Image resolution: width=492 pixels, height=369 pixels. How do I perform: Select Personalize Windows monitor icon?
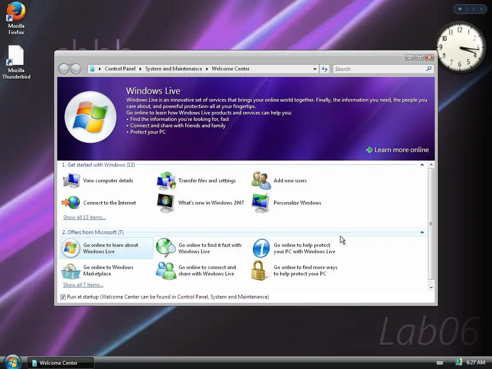click(x=261, y=203)
